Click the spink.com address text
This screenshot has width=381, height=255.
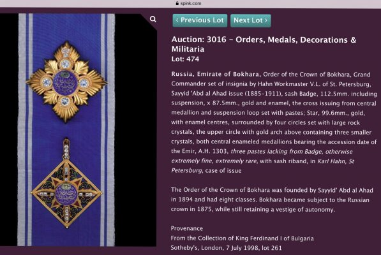coord(191,3)
